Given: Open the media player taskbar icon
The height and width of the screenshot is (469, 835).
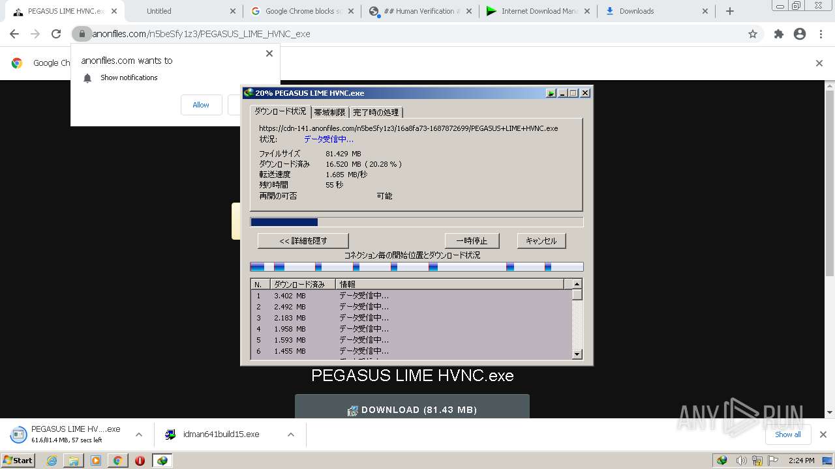Looking at the screenshot, I should tap(96, 461).
